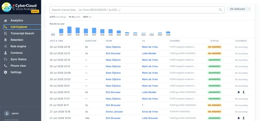The height and width of the screenshot is (121, 259).
Task: Click channel PJSIP/gxv3450-00000007
Action: pyautogui.click(x=183, y=92)
